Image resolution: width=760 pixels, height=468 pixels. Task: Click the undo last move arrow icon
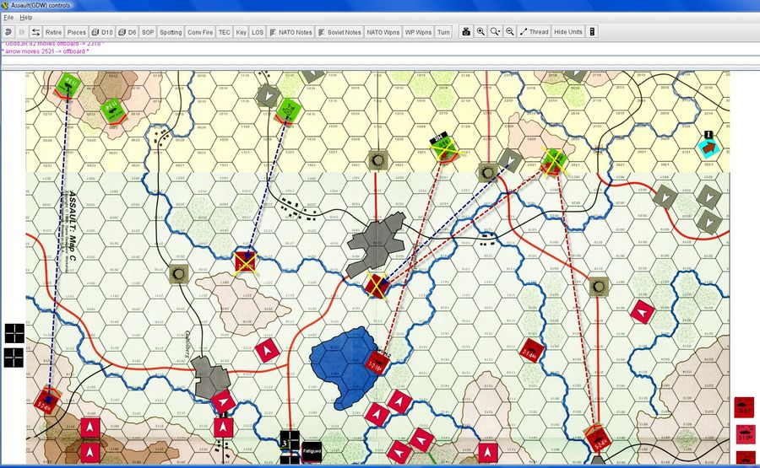pos(8,32)
